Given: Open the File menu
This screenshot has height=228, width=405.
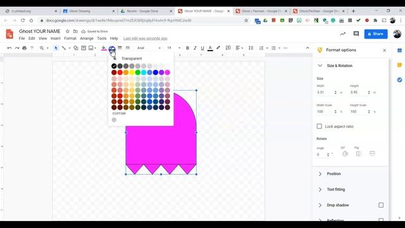Looking at the screenshot, I should coord(22,38).
